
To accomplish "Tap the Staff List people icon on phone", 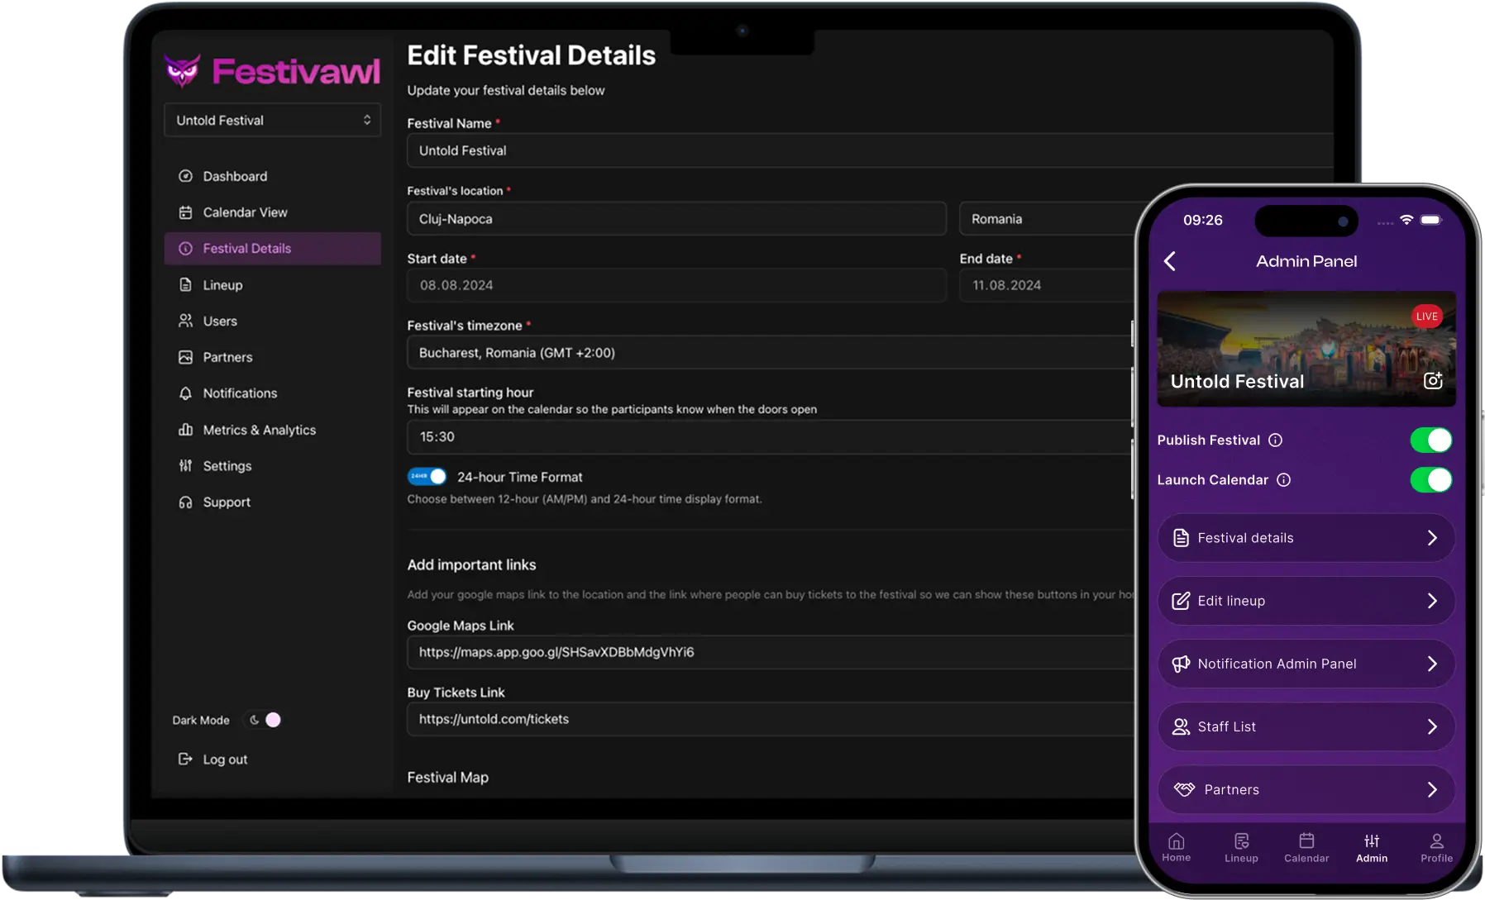I will tap(1181, 726).
